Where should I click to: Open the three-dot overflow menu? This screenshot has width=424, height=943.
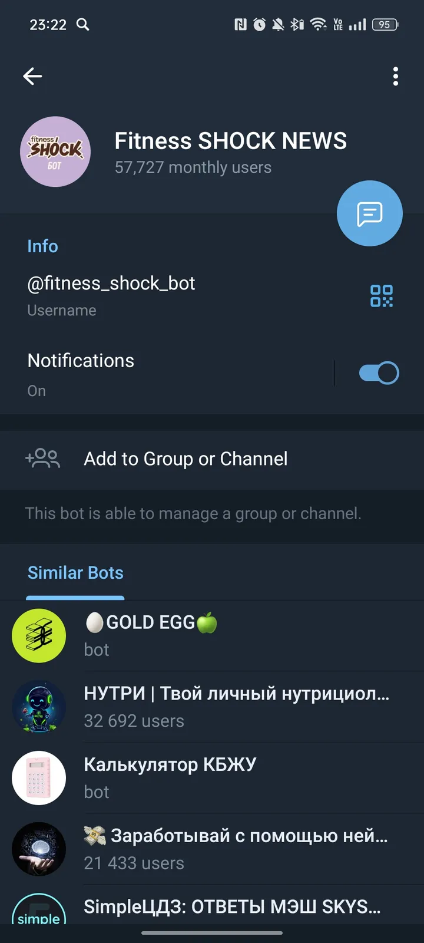[x=395, y=77]
